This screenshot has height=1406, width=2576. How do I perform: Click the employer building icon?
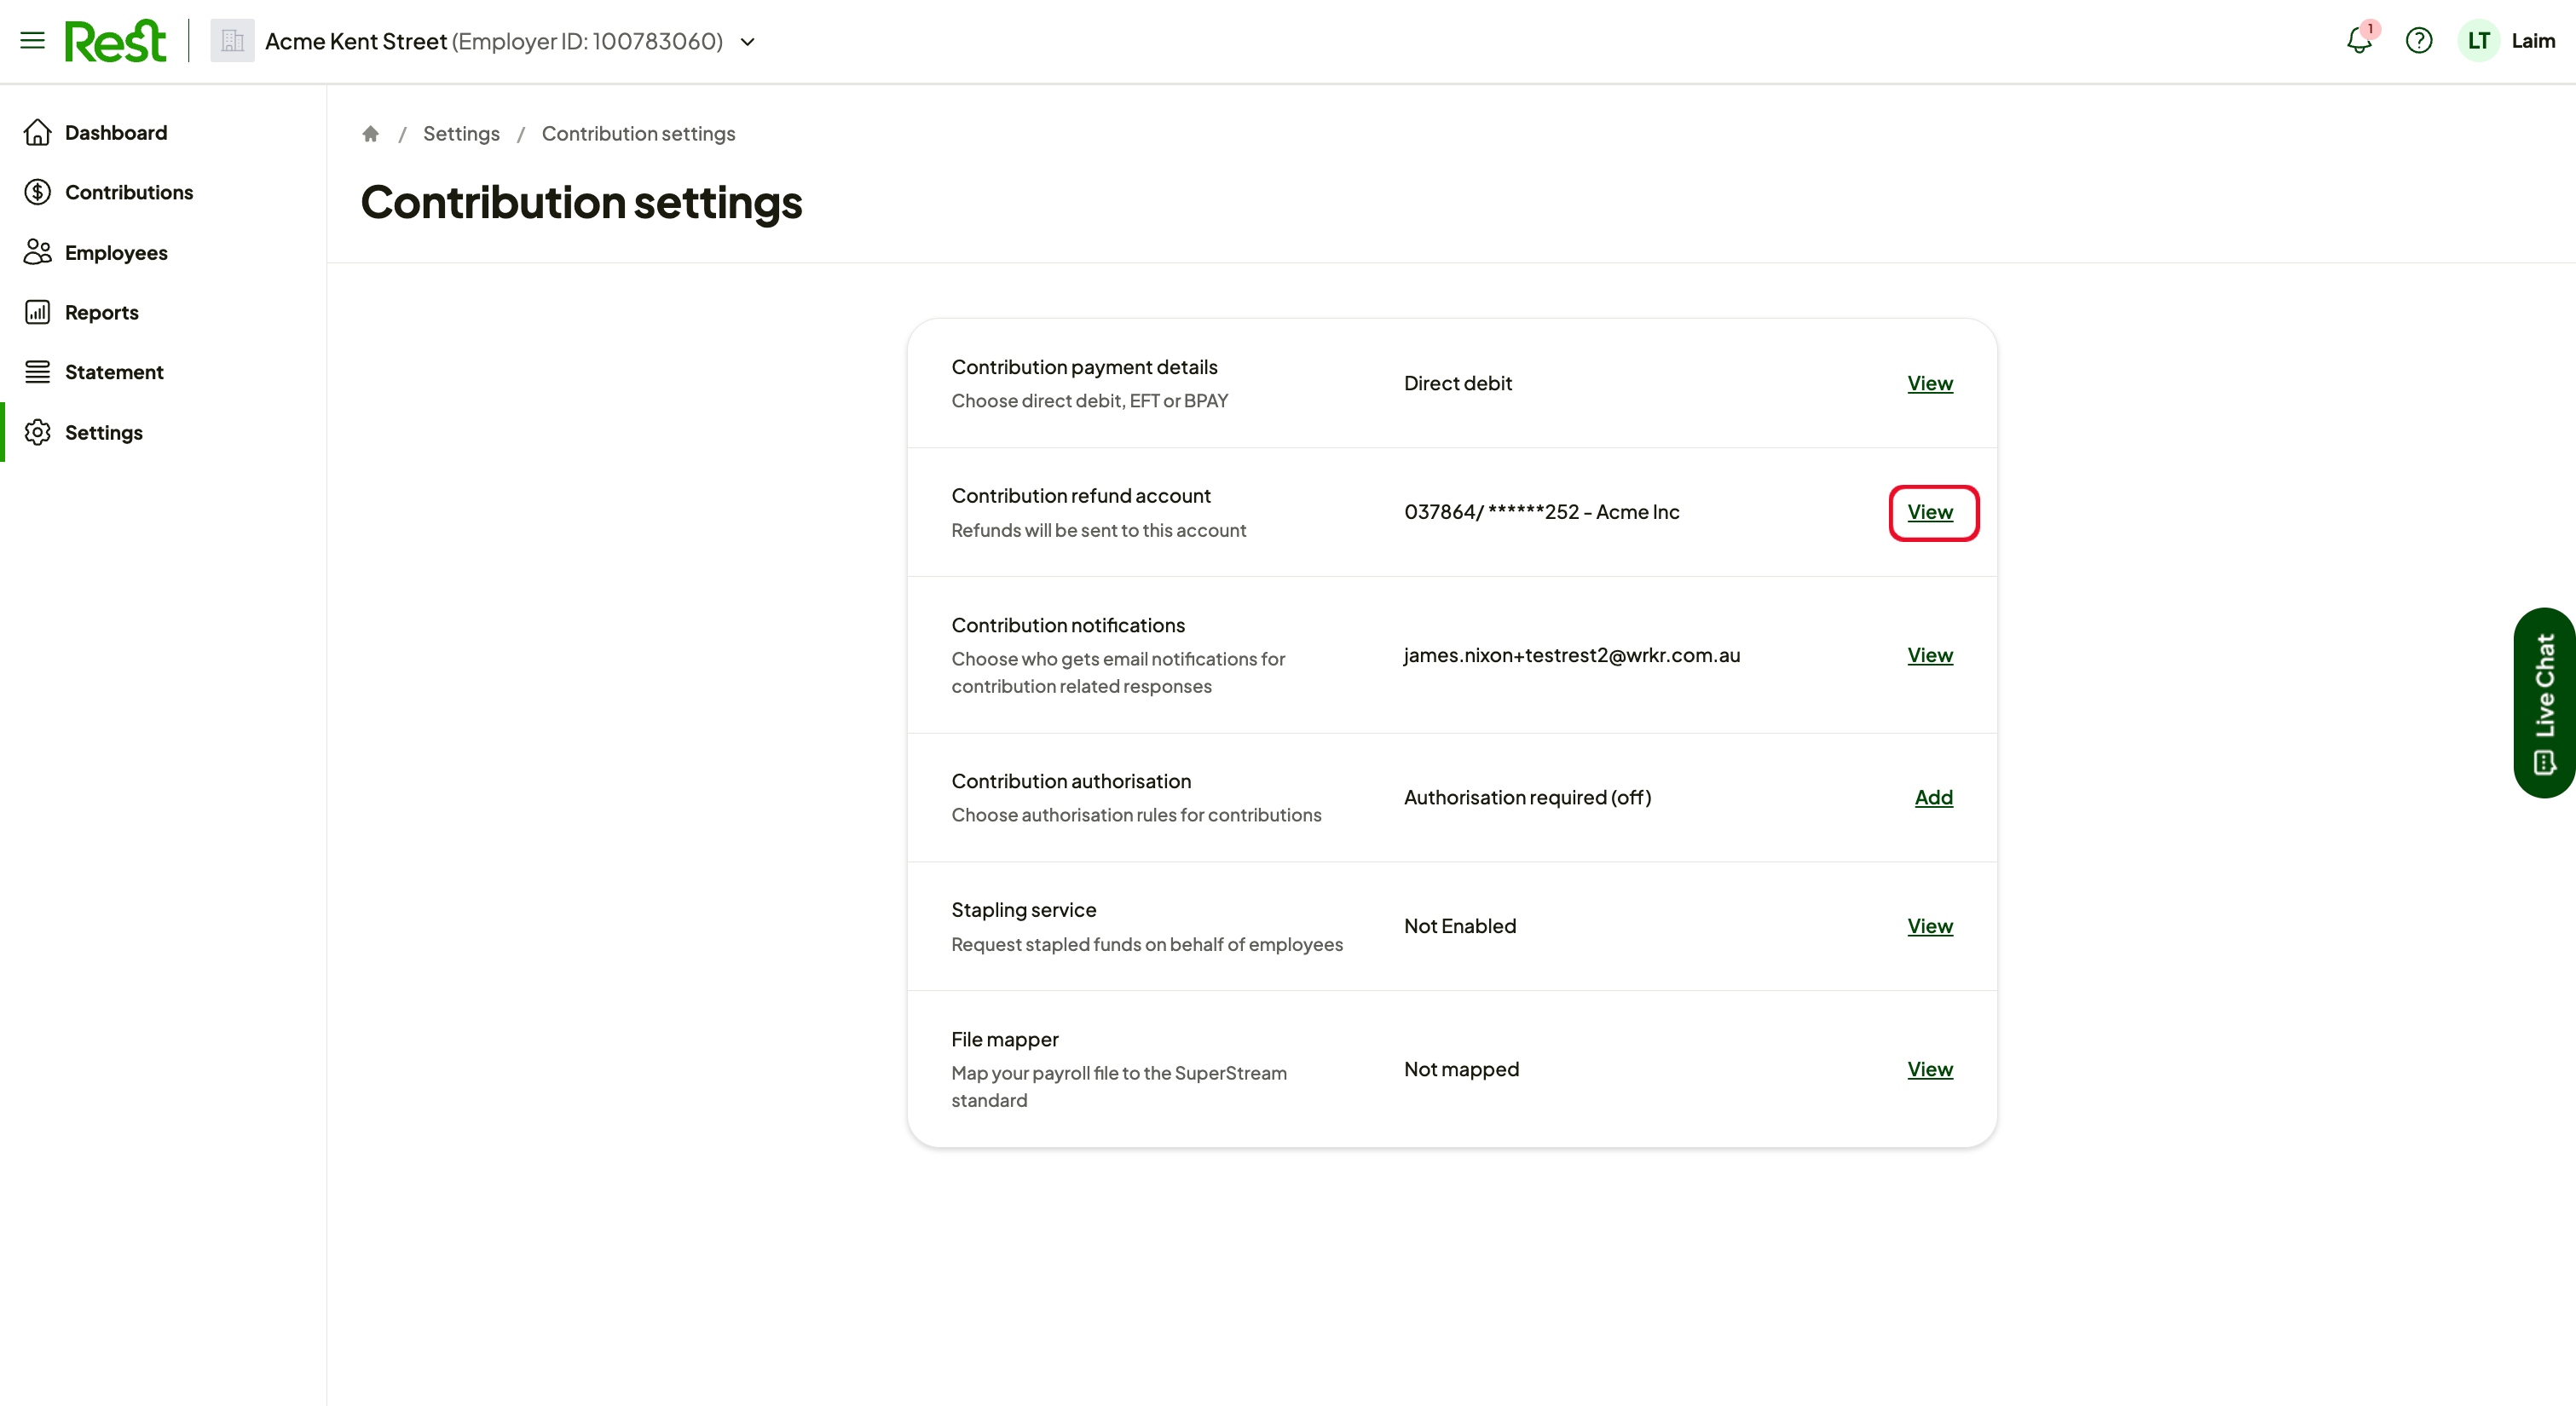pos(232,41)
